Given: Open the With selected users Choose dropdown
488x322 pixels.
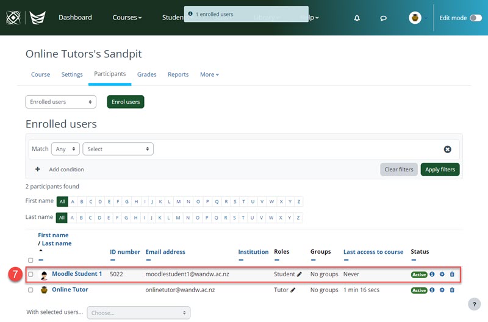Looking at the screenshot, I should click(139, 313).
